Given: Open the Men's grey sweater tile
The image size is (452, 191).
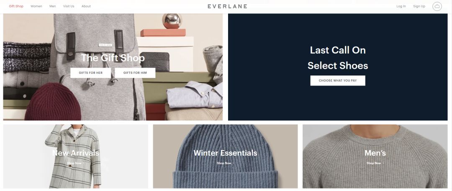Looking at the screenshot, I should click(x=375, y=156).
